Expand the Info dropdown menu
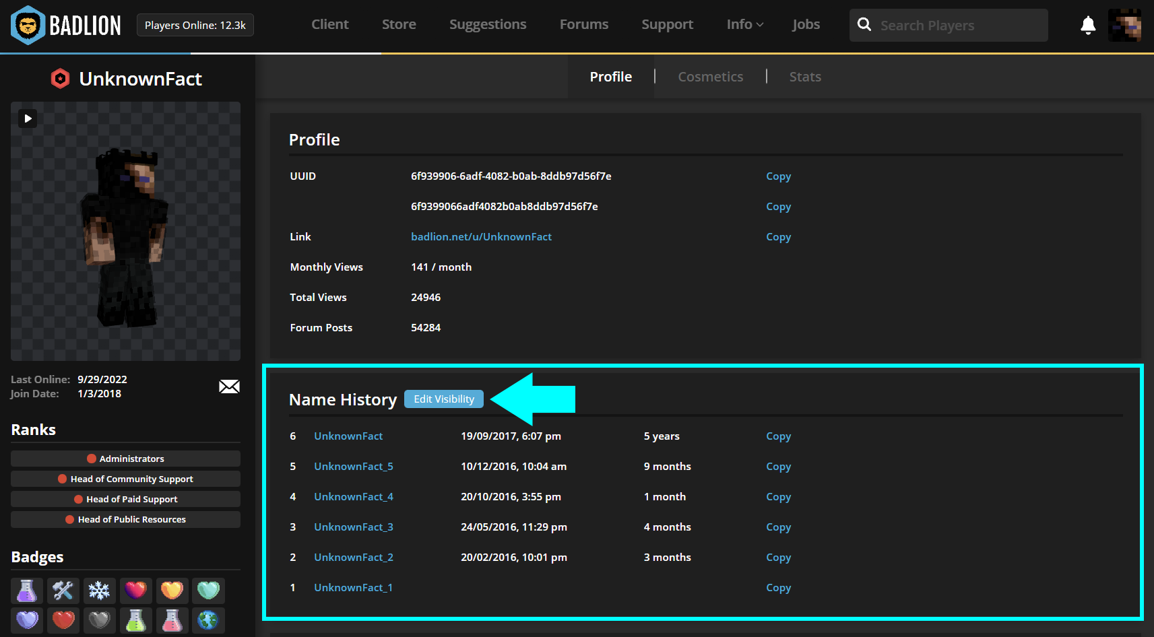Screen dimensions: 1154x637 pyautogui.click(x=744, y=24)
